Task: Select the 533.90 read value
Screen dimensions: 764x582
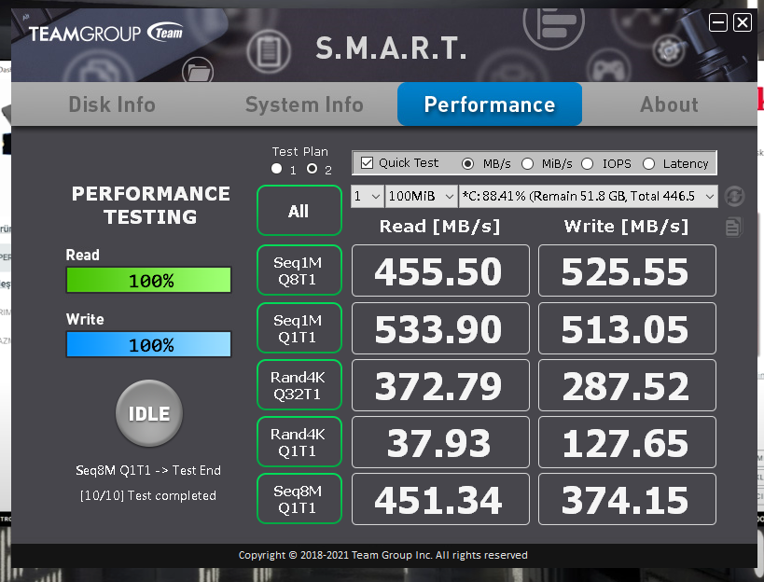Action: (x=440, y=328)
